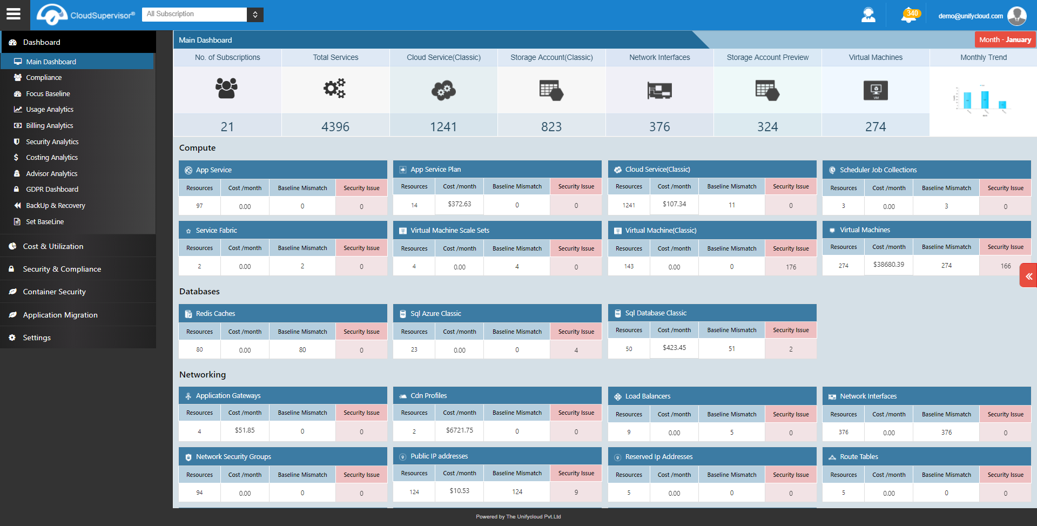The width and height of the screenshot is (1037, 526).
Task: Click the App Service card header
Action: click(x=283, y=170)
